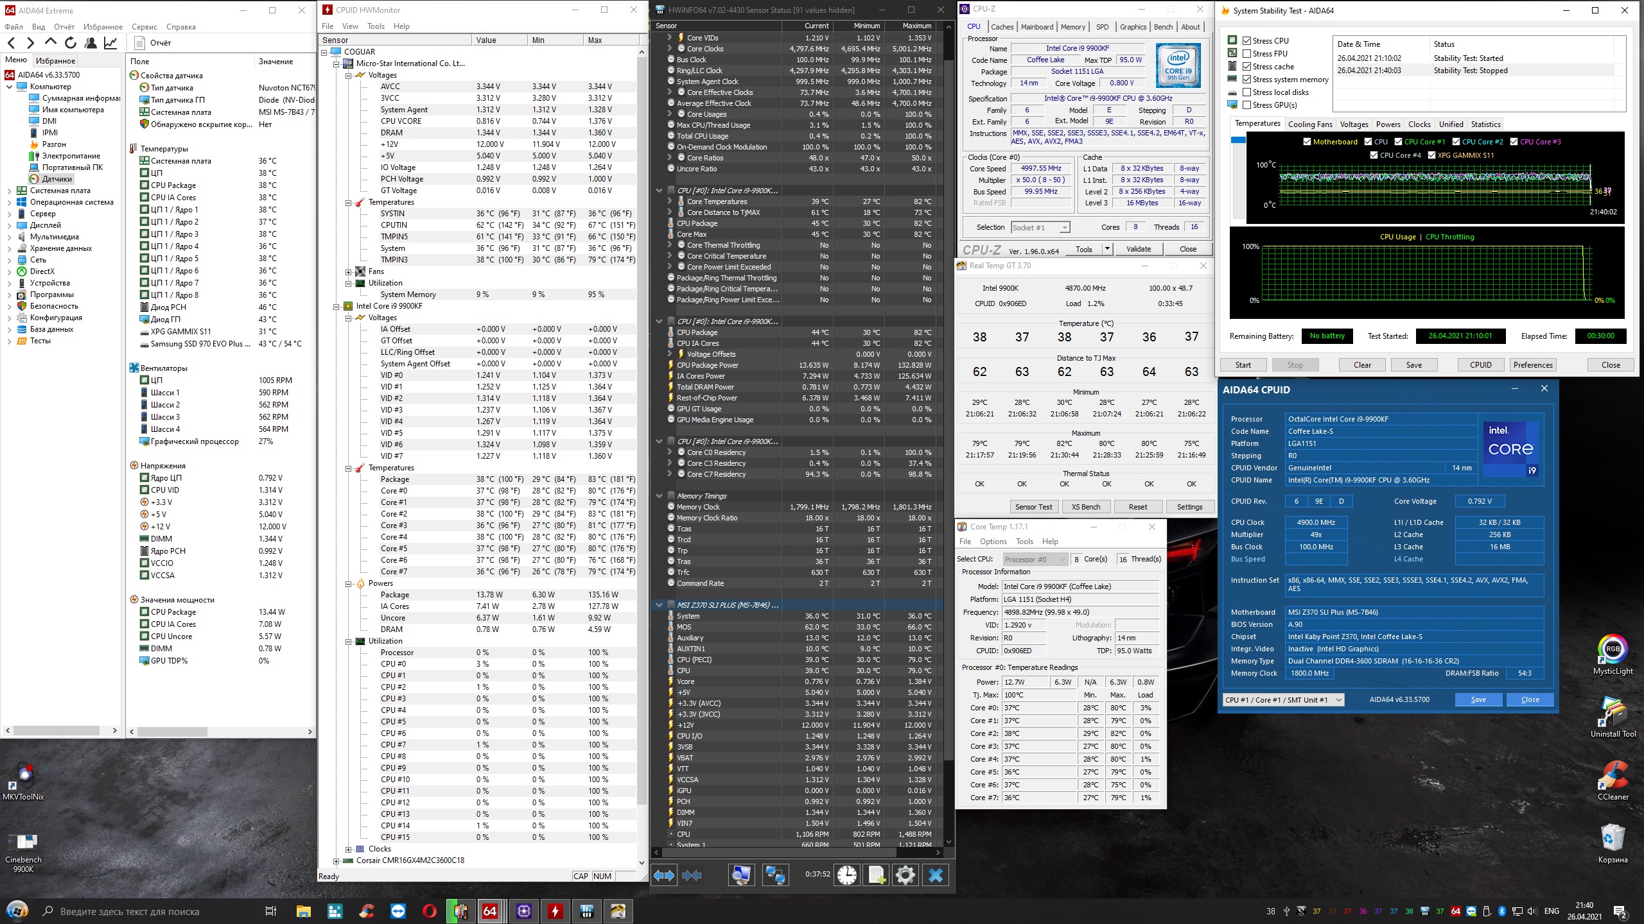Click AIDA64 graph chart toolbar icon

pos(110,43)
